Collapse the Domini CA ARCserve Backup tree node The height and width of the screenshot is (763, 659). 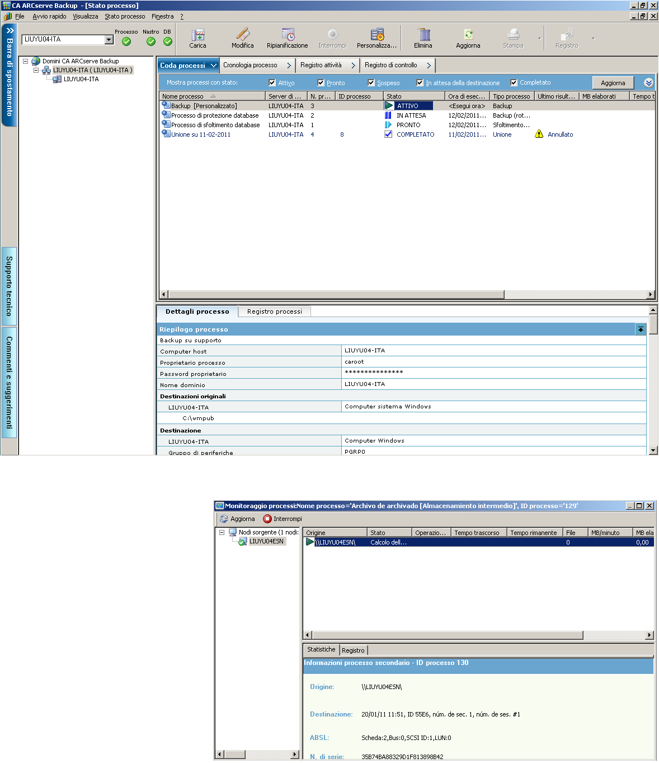click(x=25, y=61)
